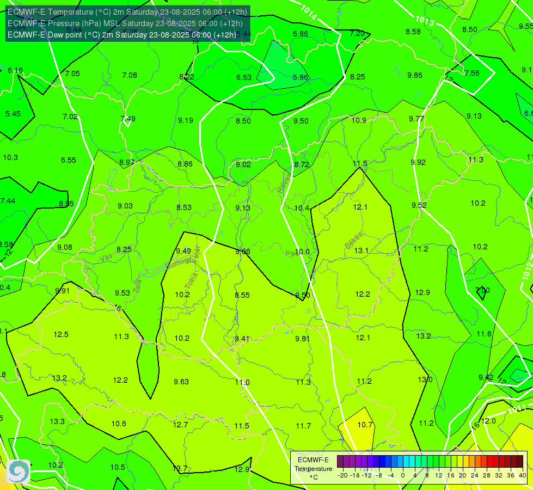The width and height of the screenshot is (533, 490).
Task: Click the 11.6 dew point value
Action: tap(484, 334)
